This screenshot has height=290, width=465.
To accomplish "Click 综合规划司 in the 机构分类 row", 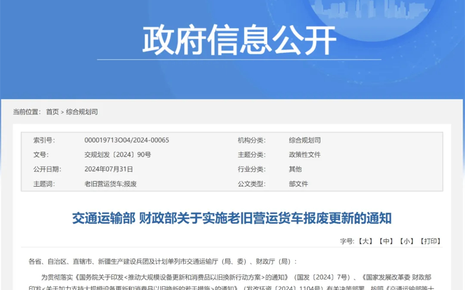I will tap(304, 140).
